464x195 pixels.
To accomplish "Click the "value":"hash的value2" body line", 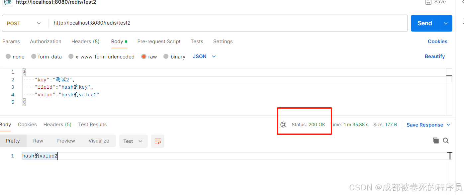I will click(67, 95).
